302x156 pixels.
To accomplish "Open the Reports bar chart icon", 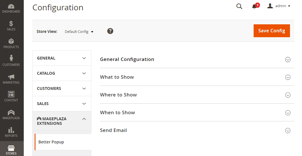I will point(11,130).
